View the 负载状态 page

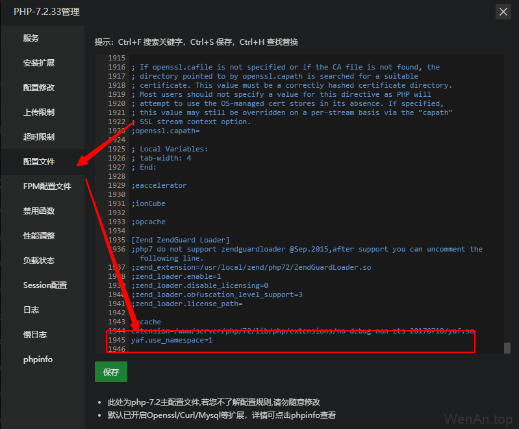coord(39,261)
